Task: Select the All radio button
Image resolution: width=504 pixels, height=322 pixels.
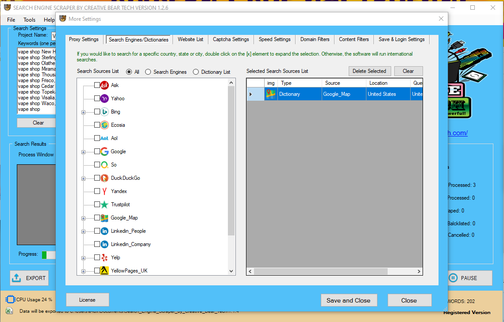Action: pos(129,72)
